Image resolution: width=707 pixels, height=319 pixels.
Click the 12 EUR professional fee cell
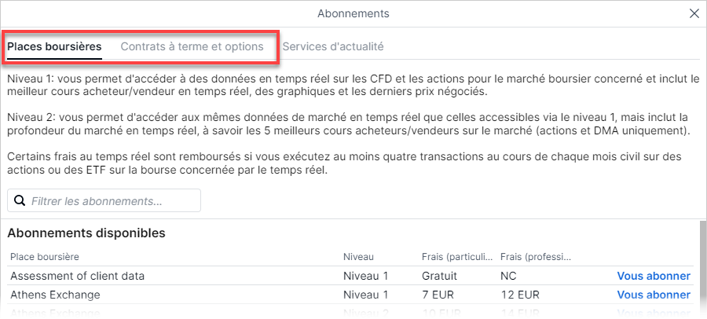point(520,295)
